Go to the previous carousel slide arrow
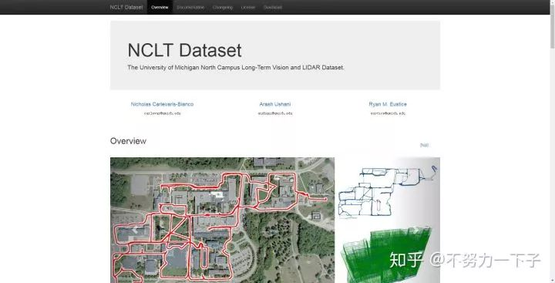The height and width of the screenshot is (283, 555). 135,230
